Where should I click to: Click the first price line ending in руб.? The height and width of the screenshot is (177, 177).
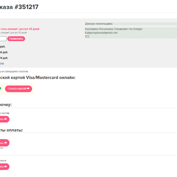[3, 46]
